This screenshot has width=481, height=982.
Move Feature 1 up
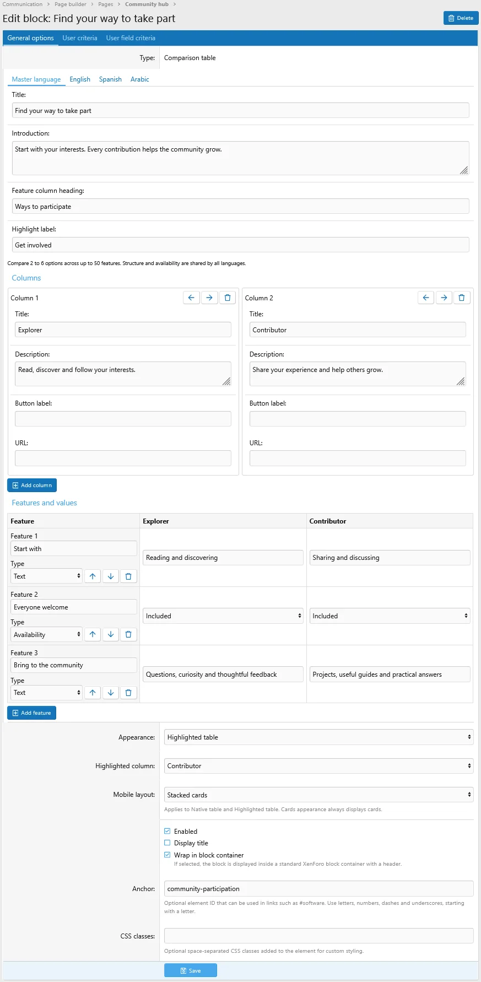(x=93, y=576)
